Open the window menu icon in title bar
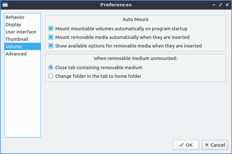 [x=5, y=5]
